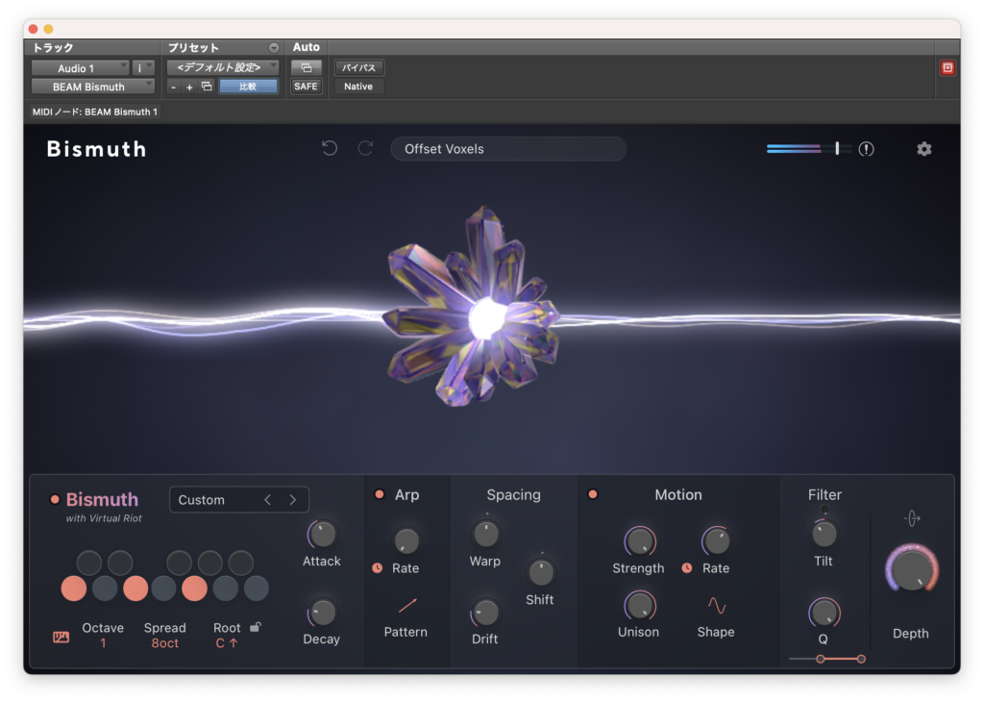
Task: Open the Offset Voxels preset selector
Action: [x=508, y=149]
